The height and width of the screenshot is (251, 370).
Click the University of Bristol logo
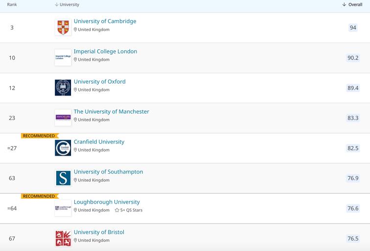point(63,238)
